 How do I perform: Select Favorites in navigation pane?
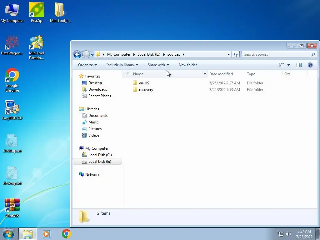[92, 76]
